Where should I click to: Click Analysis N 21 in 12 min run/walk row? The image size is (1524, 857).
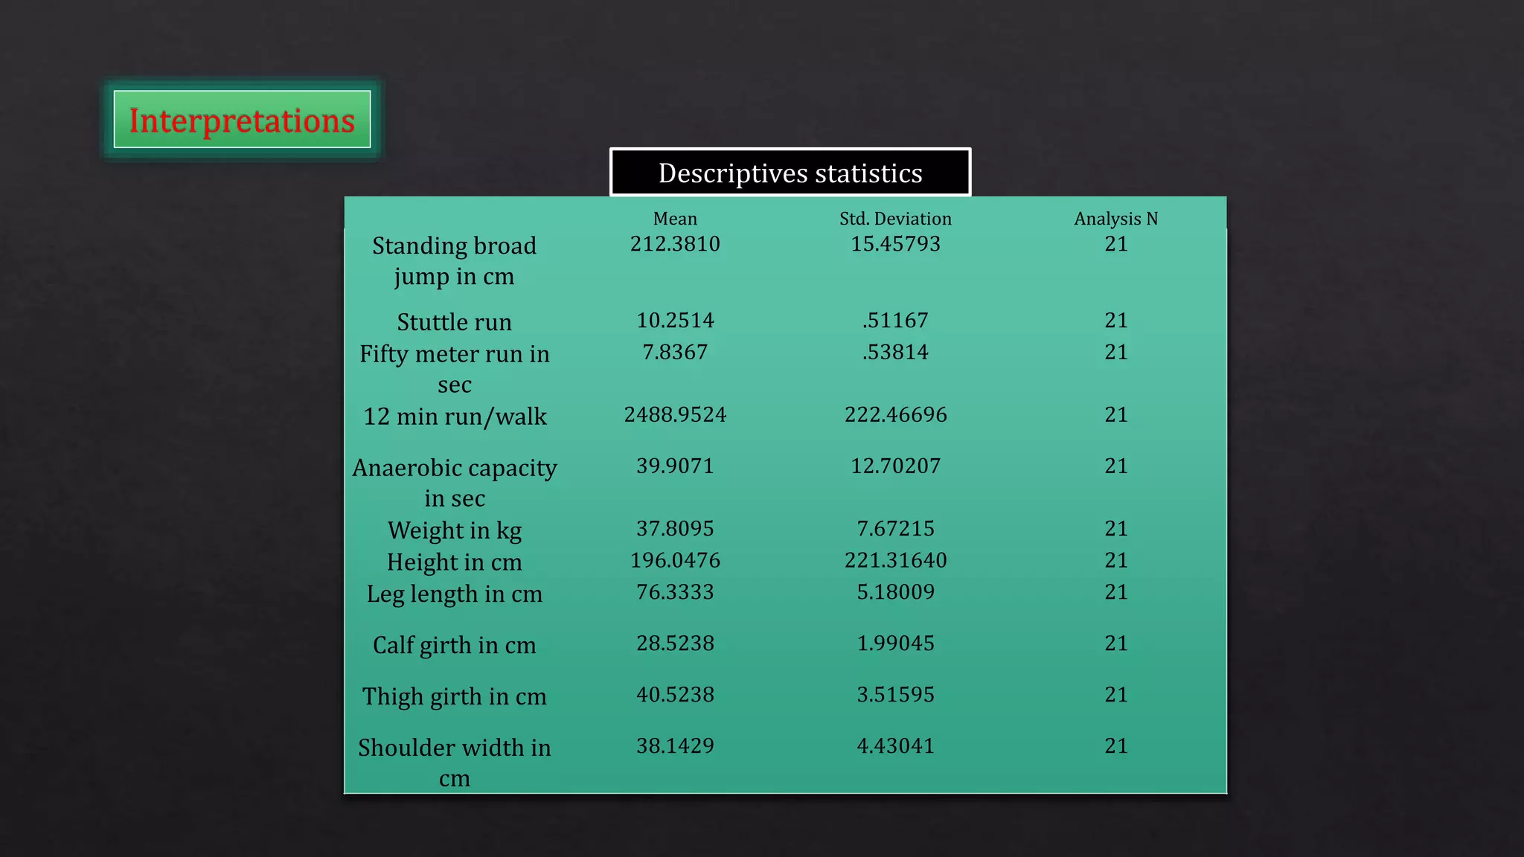click(x=1115, y=414)
